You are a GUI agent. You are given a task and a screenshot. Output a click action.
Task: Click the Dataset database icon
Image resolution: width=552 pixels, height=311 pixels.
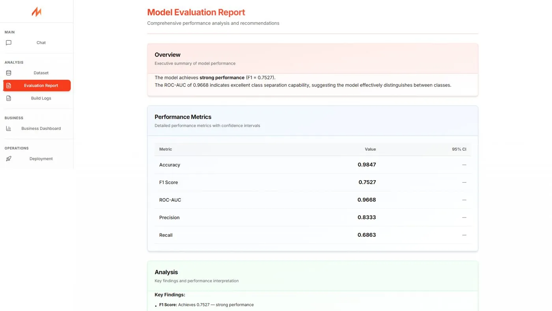point(9,73)
